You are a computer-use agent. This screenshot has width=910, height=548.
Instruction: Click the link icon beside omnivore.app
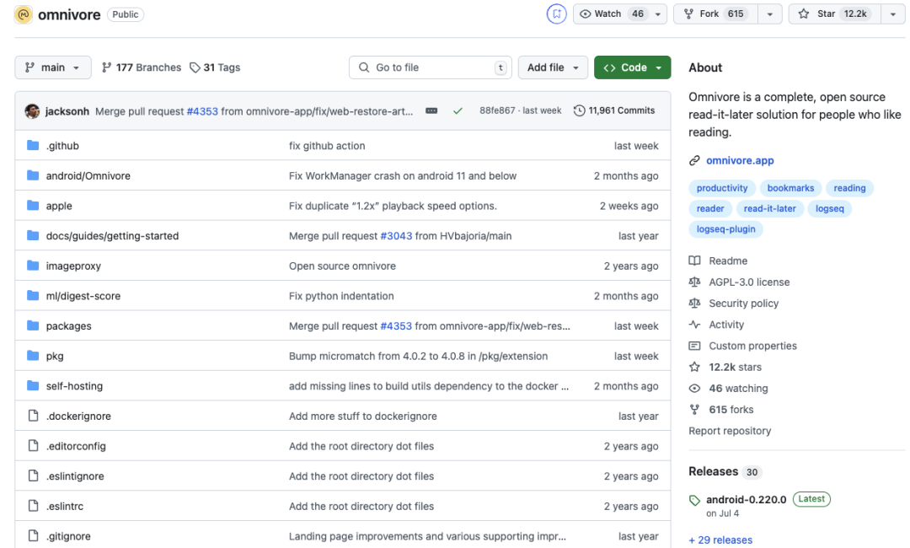694,161
